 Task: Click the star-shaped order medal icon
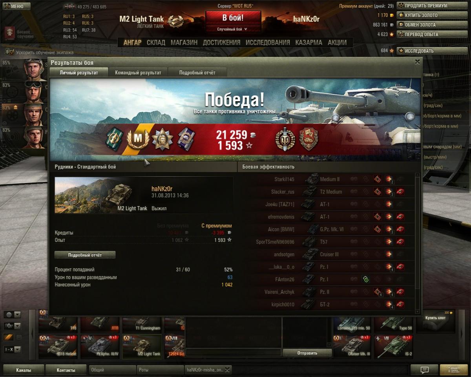160,139
